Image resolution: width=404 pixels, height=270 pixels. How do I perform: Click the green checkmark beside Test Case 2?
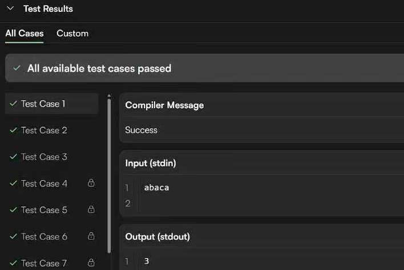[13, 130]
